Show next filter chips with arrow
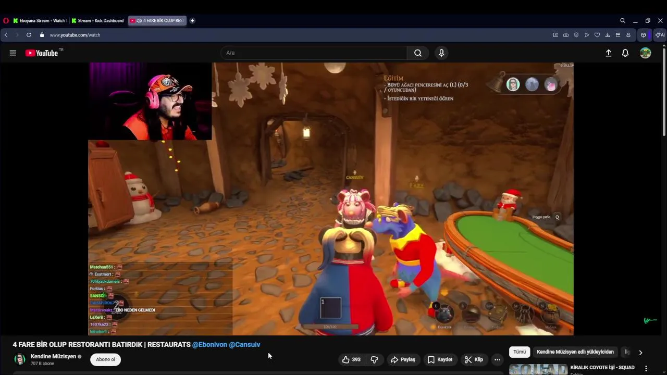 [640, 352]
